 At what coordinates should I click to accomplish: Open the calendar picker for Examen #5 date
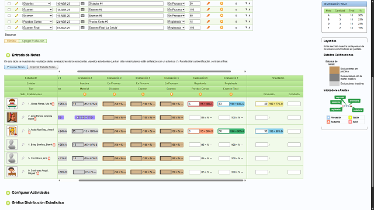(x=83, y=16)
